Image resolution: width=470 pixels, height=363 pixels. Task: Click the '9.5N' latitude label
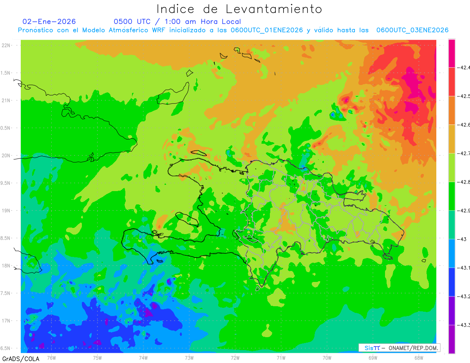(6, 183)
